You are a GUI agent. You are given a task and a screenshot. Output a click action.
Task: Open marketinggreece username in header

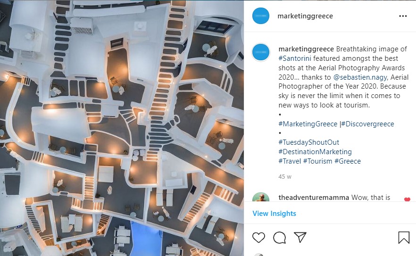305,16
